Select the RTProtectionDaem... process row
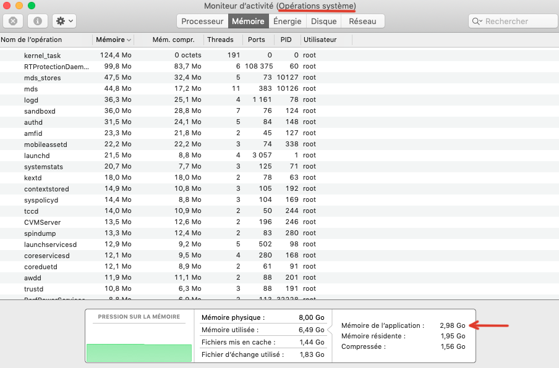The width and height of the screenshot is (559, 368). (x=279, y=66)
